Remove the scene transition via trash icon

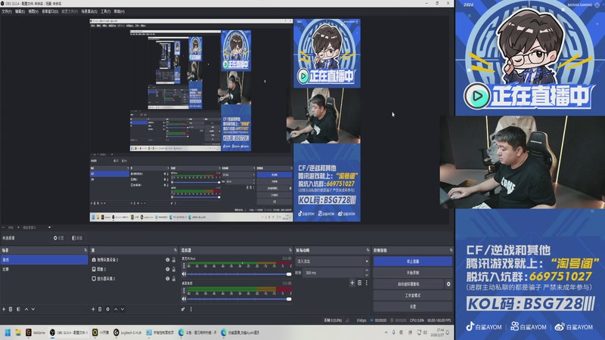click(360, 283)
